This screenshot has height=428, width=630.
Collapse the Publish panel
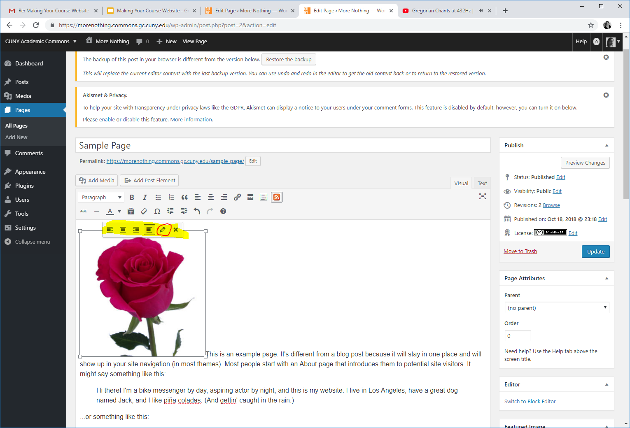[x=606, y=145]
